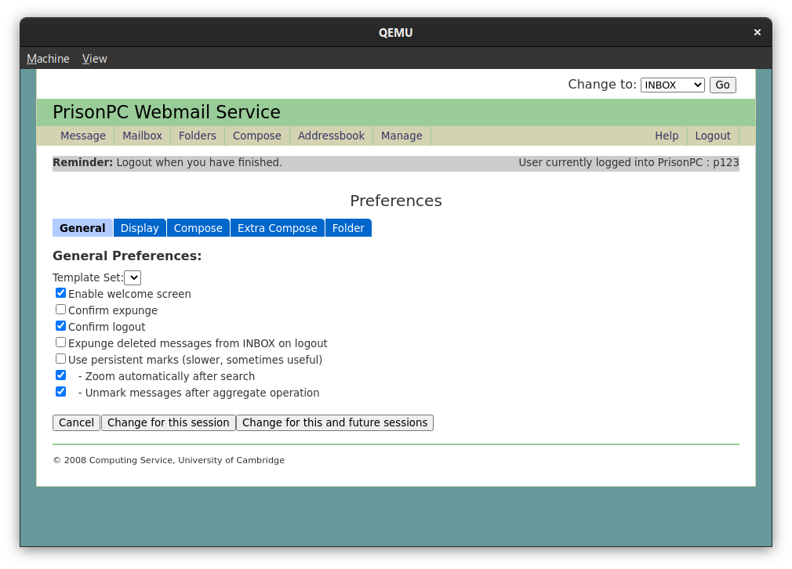Open the Help page
This screenshot has height=569, width=792.
[667, 136]
